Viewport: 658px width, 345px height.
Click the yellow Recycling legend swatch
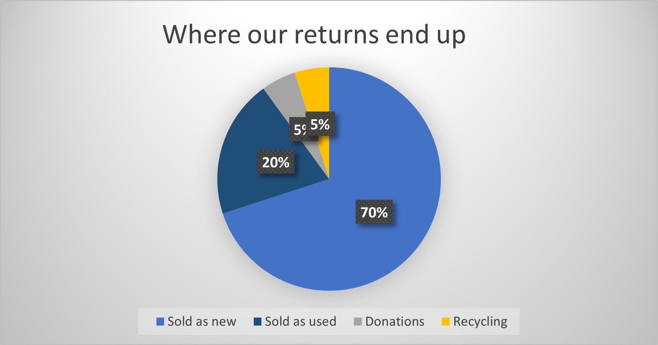click(x=446, y=321)
